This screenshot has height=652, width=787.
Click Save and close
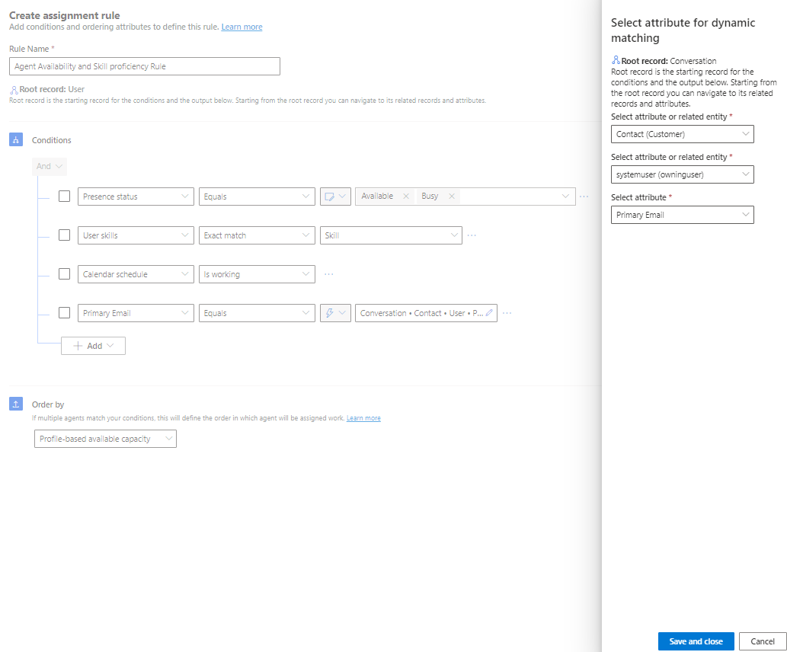pyautogui.click(x=695, y=641)
